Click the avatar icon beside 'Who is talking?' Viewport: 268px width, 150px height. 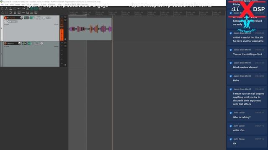[x=231, y=113]
